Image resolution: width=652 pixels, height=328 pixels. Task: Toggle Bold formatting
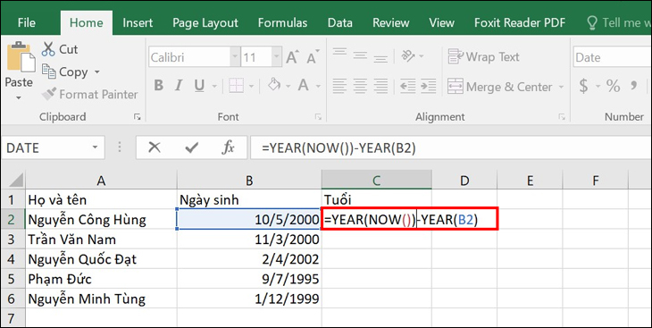158,86
